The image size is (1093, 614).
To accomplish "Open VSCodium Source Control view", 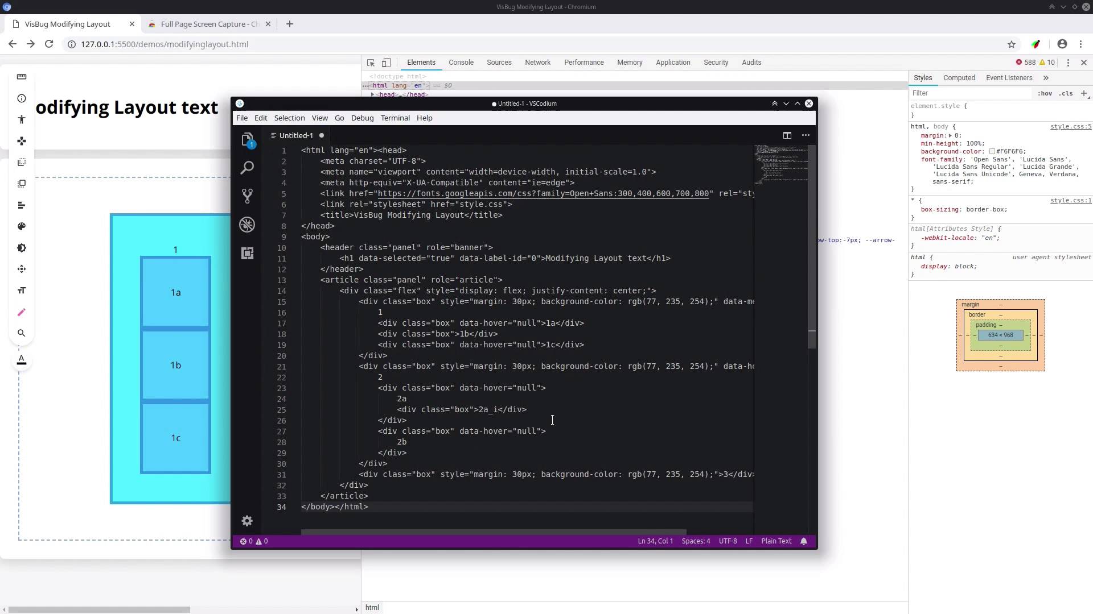I will point(247,196).
